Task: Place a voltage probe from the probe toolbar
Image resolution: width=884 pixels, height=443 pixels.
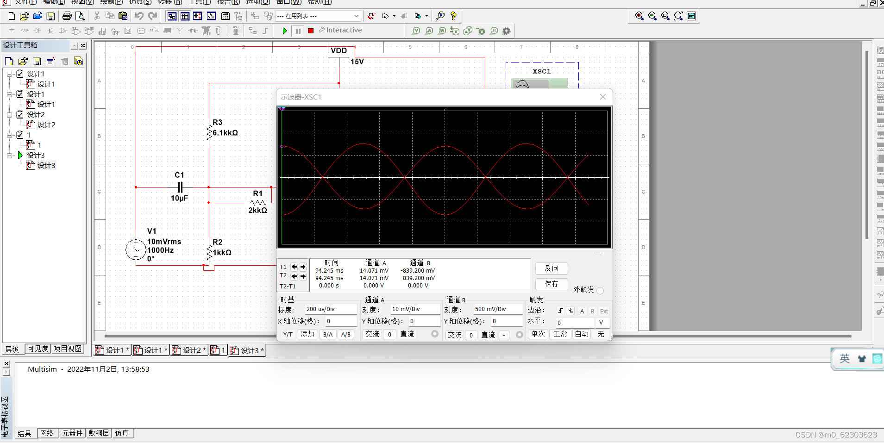Action: click(416, 31)
